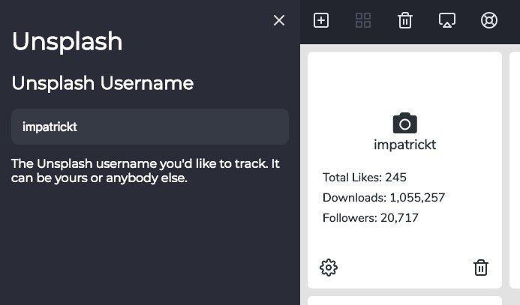The width and height of the screenshot is (520, 305).
Task: Click the Unsplash panel heading
Action: [68, 42]
